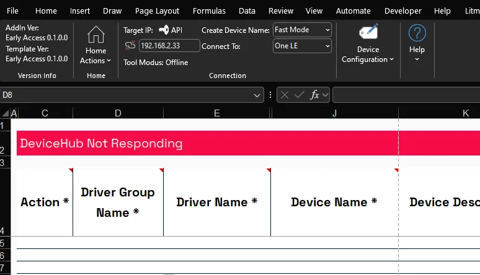Click the Target IP address input field
This screenshot has width=480, height=275.
pos(169,46)
